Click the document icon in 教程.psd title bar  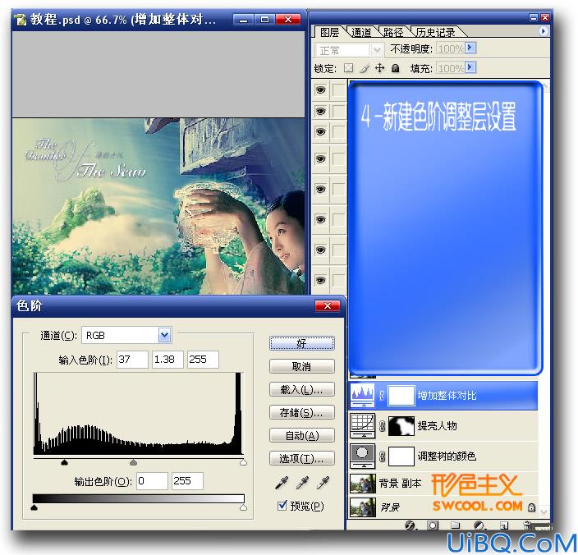[x=21, y=20]
